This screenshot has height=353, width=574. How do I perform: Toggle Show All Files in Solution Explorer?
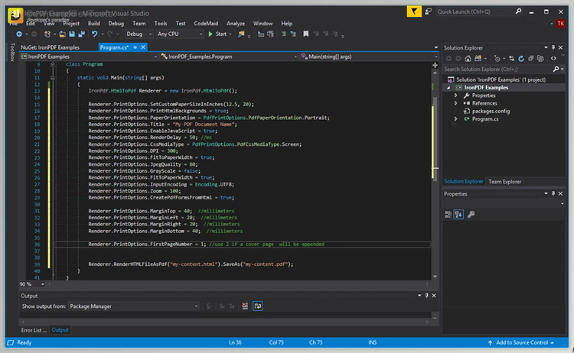[x=540, y=59]
